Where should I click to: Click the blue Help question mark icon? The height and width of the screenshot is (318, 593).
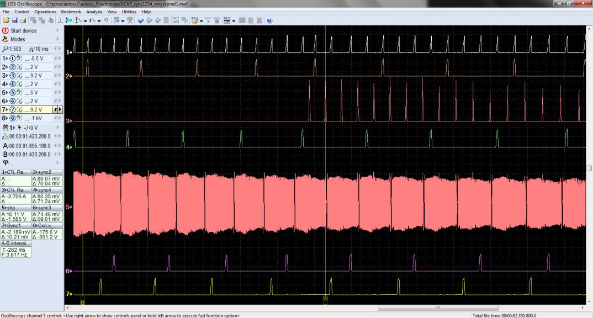(269, 20)
